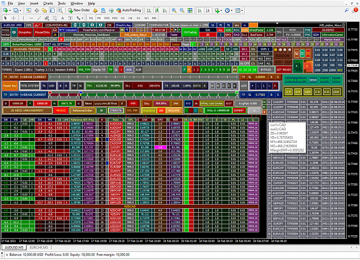Open a new chart via toolbar icon

pyautogui.click(x=5, y=10)
